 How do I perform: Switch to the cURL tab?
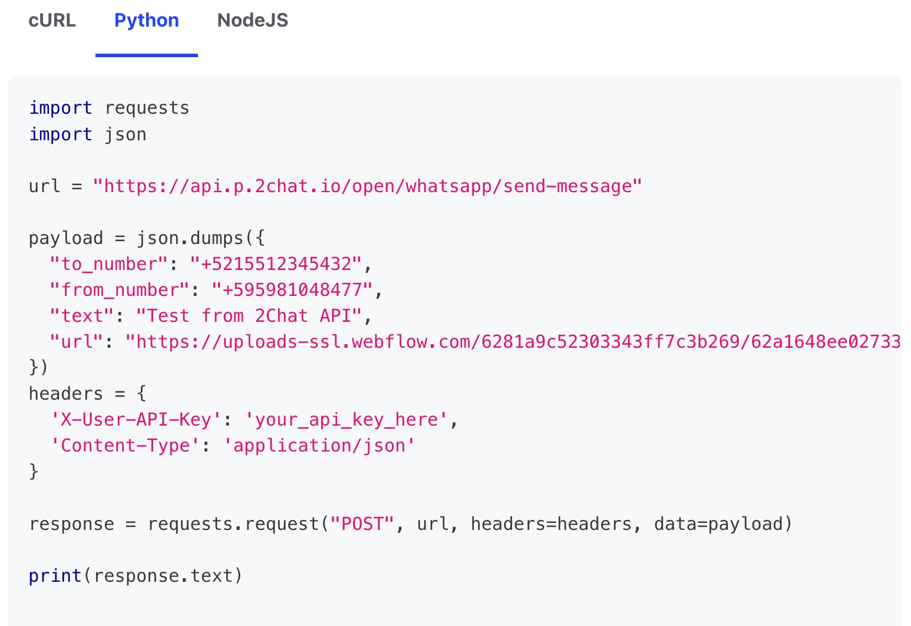[52, 21]
